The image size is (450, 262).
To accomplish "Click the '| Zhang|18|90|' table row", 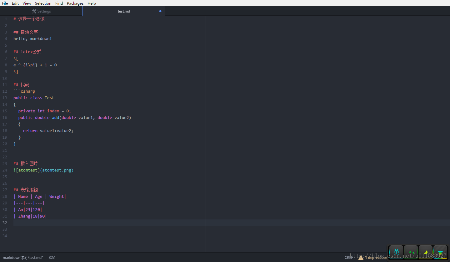I will (x=30, y=216).
